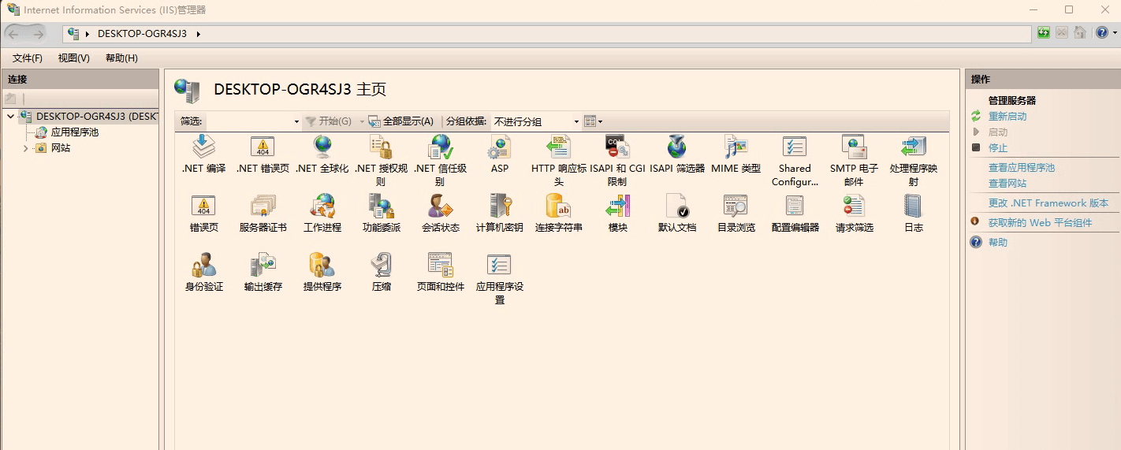This screenshot has width=1121, height=450.
Task: Open the 筛选 filter dropdown
Action: tap(296, 121)
